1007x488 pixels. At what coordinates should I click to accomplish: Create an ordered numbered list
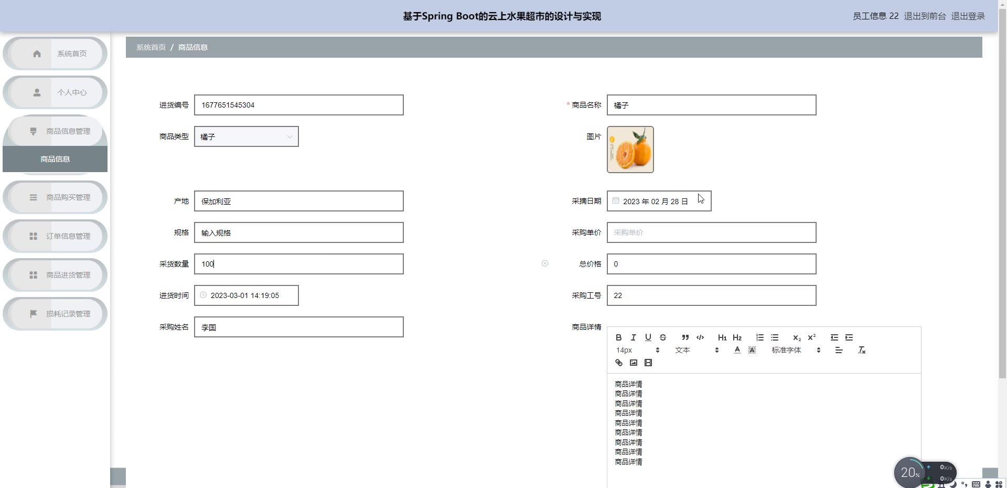pyautogui.click(x=759, y=337)
